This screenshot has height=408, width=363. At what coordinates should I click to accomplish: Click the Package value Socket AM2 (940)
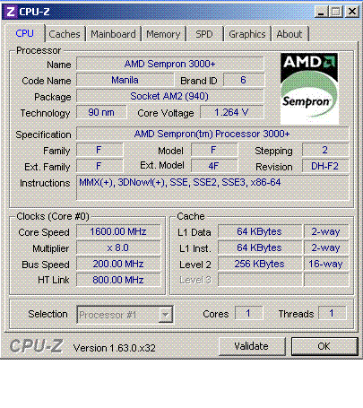(x=170, y=96)
